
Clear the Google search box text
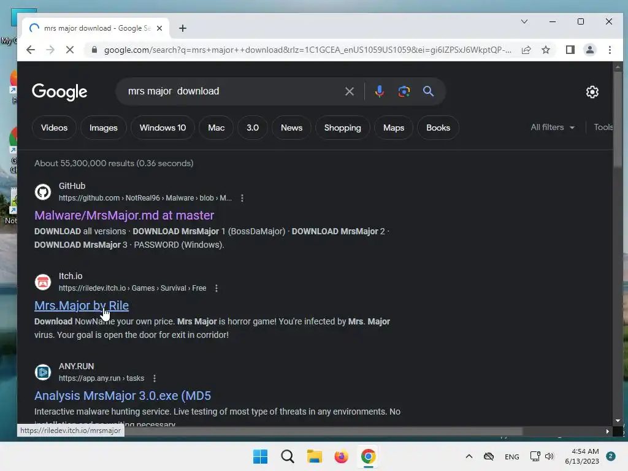[x=349, y=91]
